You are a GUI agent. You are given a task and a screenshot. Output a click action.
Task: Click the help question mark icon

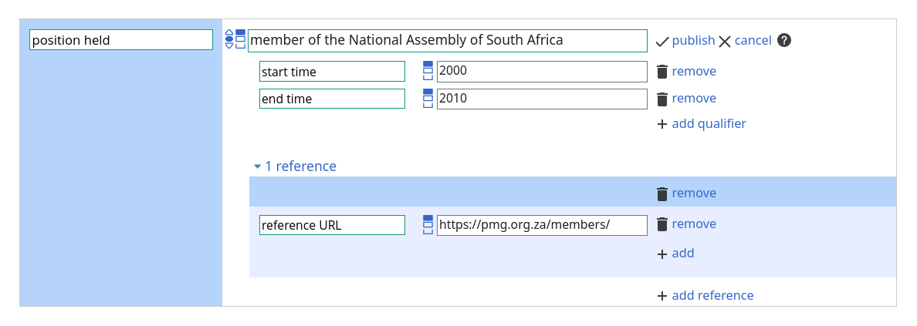click(784, 41)
